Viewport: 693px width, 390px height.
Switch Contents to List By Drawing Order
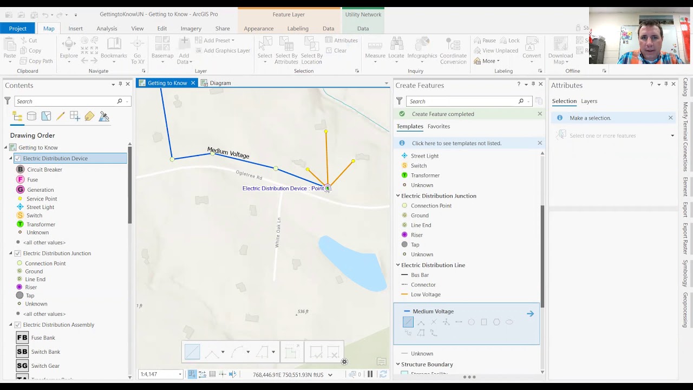pos(17,116)
